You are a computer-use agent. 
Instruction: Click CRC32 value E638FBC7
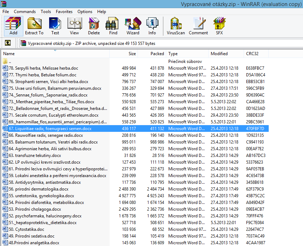[x=255, y=68]
